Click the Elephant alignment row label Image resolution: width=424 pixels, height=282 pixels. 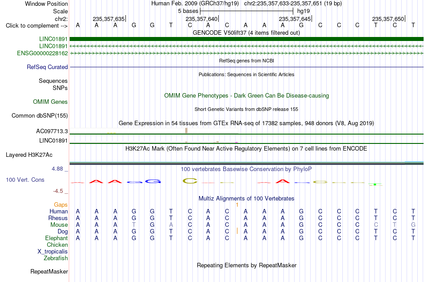[x=56, y=238]
